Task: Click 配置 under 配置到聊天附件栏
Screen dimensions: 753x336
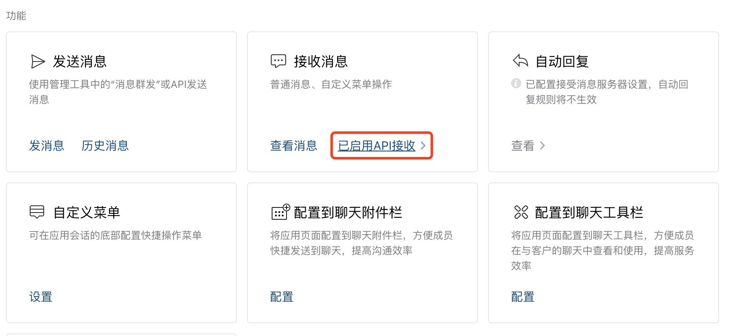Action: click(x=281, y=297)
